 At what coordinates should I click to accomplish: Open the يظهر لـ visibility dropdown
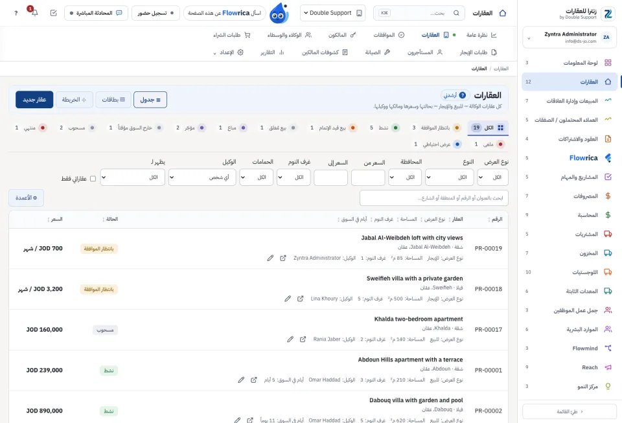pos(132,177)
